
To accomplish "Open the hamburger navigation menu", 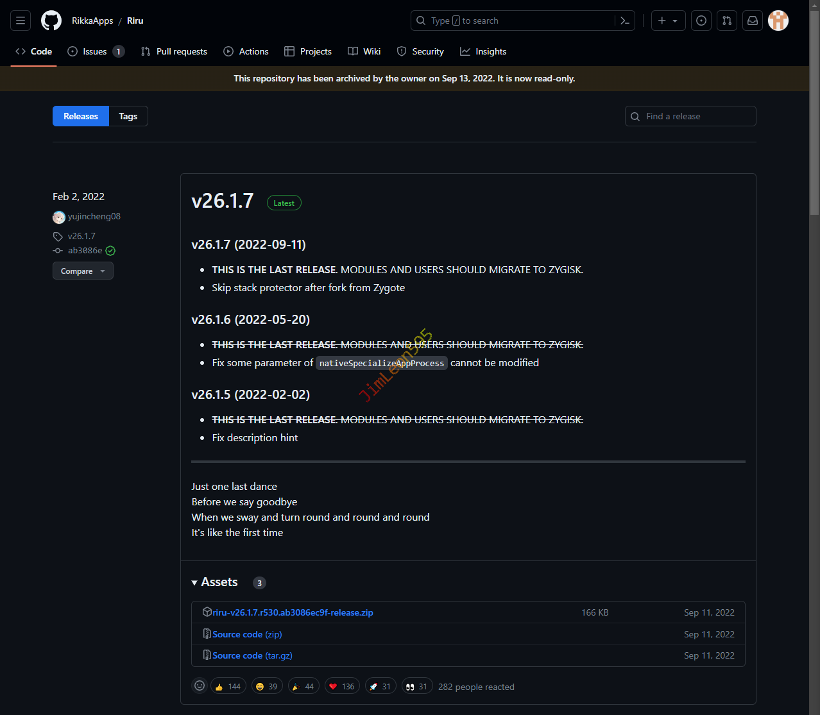I will coord(21,21).
